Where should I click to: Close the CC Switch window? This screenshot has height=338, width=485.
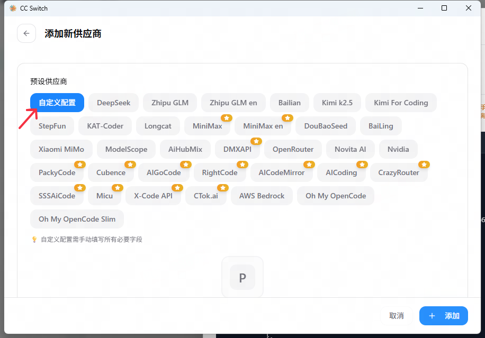tap(469, 8)
